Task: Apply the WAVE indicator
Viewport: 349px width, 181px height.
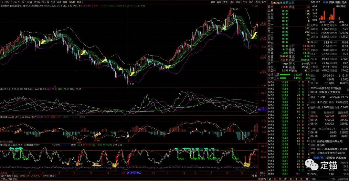Action: click(46, 176)
